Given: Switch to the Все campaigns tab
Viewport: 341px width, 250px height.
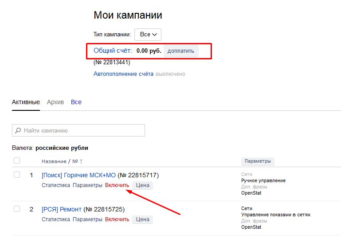Looking at the screenshot, I should [76, 102].
